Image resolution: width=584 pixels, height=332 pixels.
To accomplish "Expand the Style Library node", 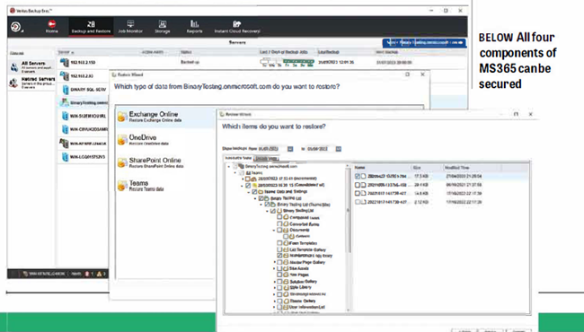I will pyautogui.click(x=274, y=288).
